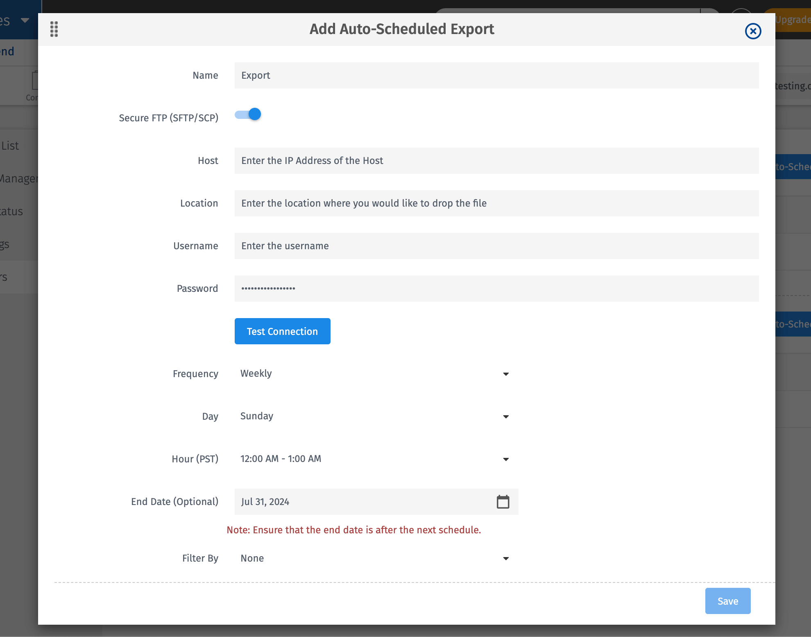Focus the Host IP address field
811x637 pixels.
[x=496, y=161]
